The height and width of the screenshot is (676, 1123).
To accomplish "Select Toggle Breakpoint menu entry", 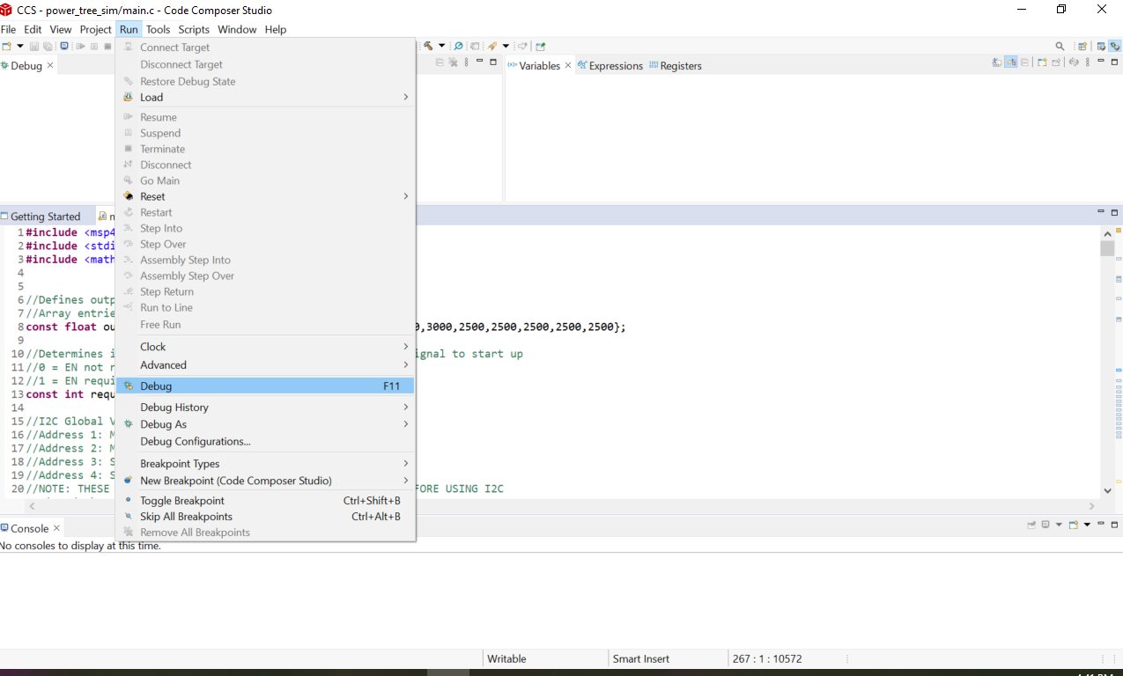I will tap(181, 501).
